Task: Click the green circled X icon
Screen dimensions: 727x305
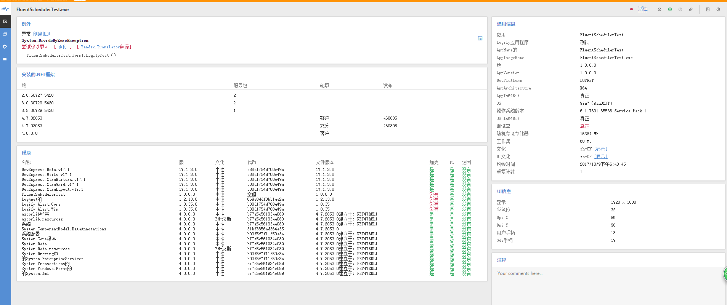Action: point(670,10)
